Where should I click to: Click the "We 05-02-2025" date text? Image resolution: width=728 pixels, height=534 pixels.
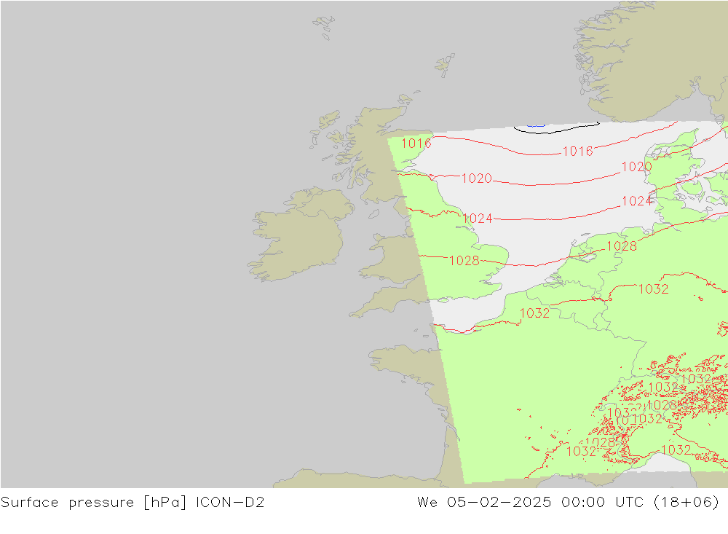click(x=484, y=503)
